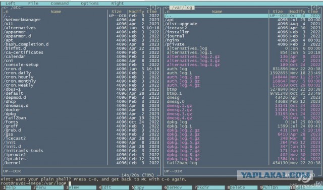Select the /iptables directory
This screenshot has width=323, height=190.
81,159
